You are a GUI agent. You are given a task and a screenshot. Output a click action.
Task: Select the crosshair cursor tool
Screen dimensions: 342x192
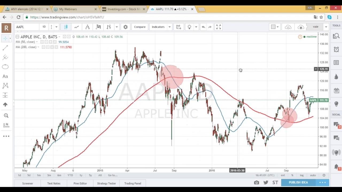click(x=5, y=38)
